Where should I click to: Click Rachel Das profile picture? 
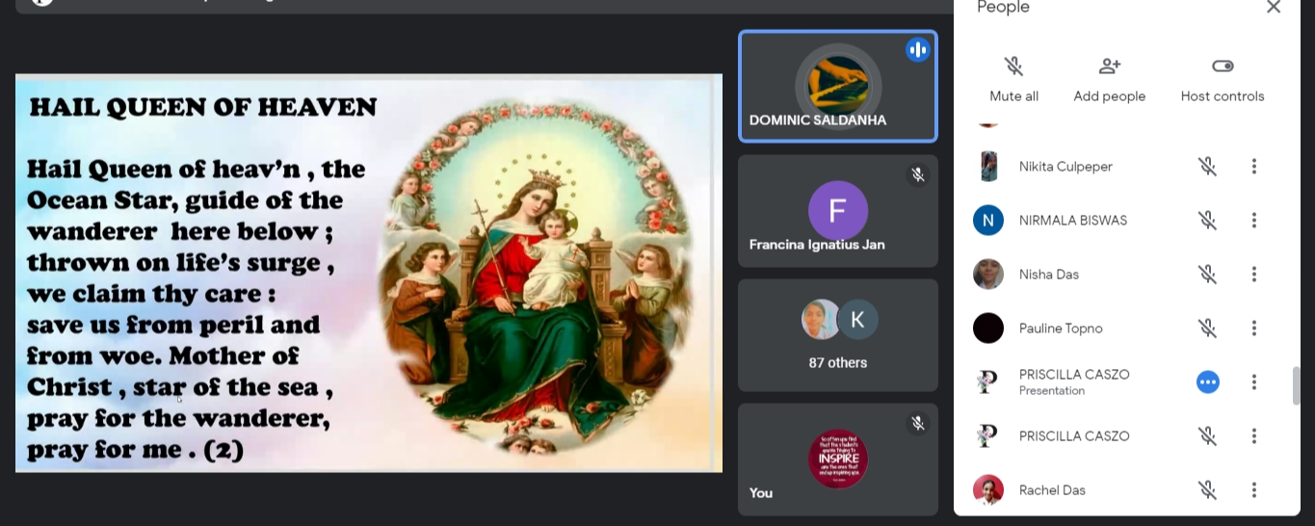point(988,490)
